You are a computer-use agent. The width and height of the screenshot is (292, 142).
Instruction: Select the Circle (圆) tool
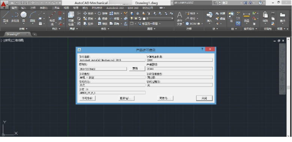click(x=24, y=17)
